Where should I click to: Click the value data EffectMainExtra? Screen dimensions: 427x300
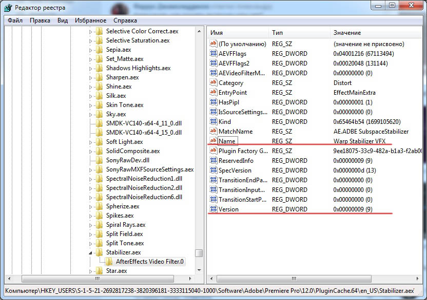tap(354, 93)
